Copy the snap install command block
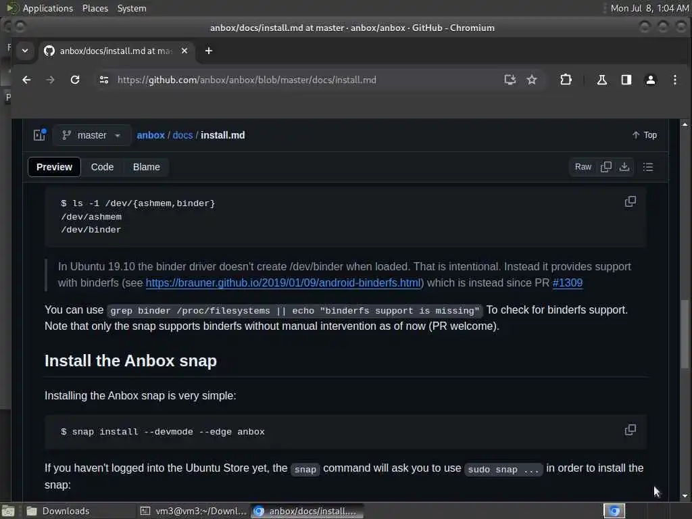 (x=631, y=430)
